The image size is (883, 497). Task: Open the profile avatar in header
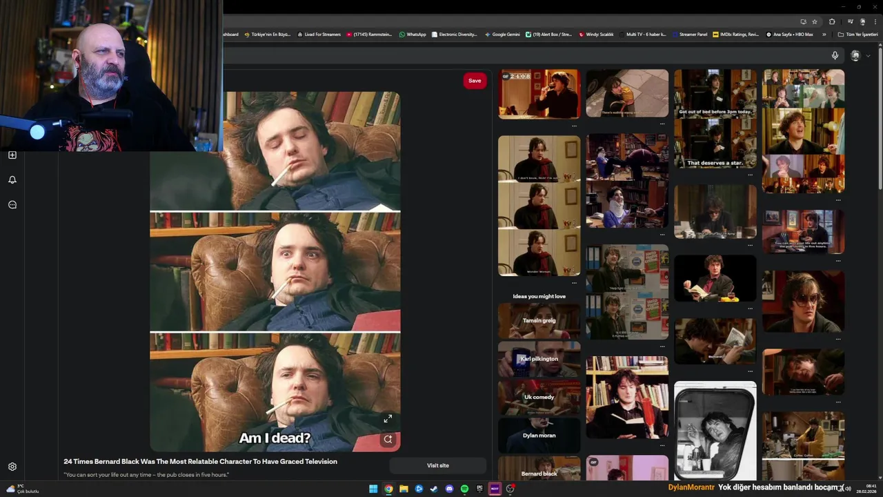click(x=855, y=55)
